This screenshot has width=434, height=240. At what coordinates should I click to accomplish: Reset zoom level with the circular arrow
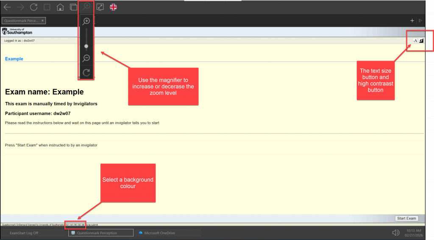point(86,73)
